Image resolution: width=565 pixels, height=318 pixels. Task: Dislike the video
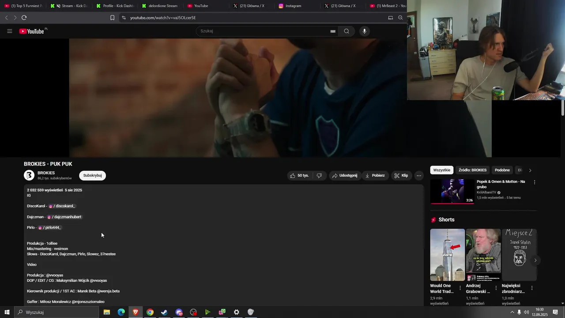(x=319, y=175)
